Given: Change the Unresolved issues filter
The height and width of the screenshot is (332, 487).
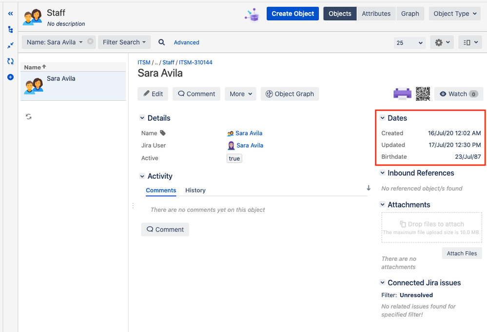Looking at the screenshot, I should coord(416,295).
